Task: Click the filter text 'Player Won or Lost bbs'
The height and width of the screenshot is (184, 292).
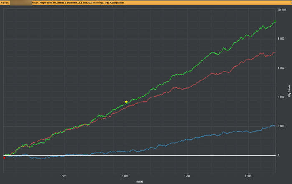Action: (x=52, y=2)
